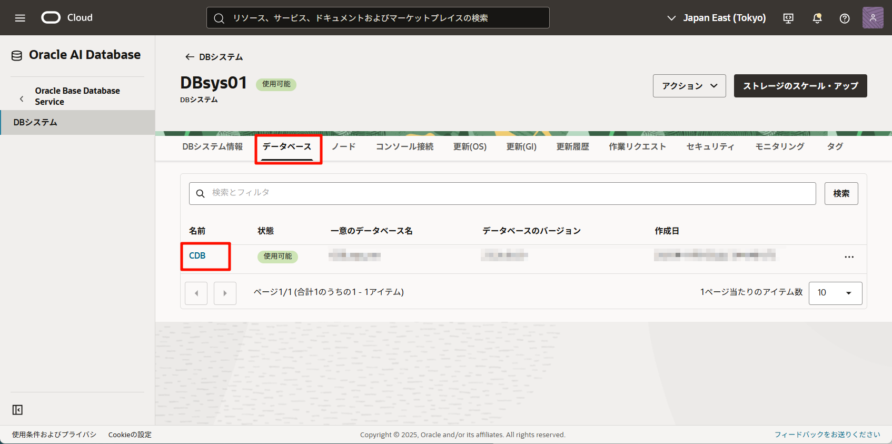The image size is (892, 444).
Task: Switch to the 作業リクエスト tab
Action: pyautogui.click(x=637, y=146)
